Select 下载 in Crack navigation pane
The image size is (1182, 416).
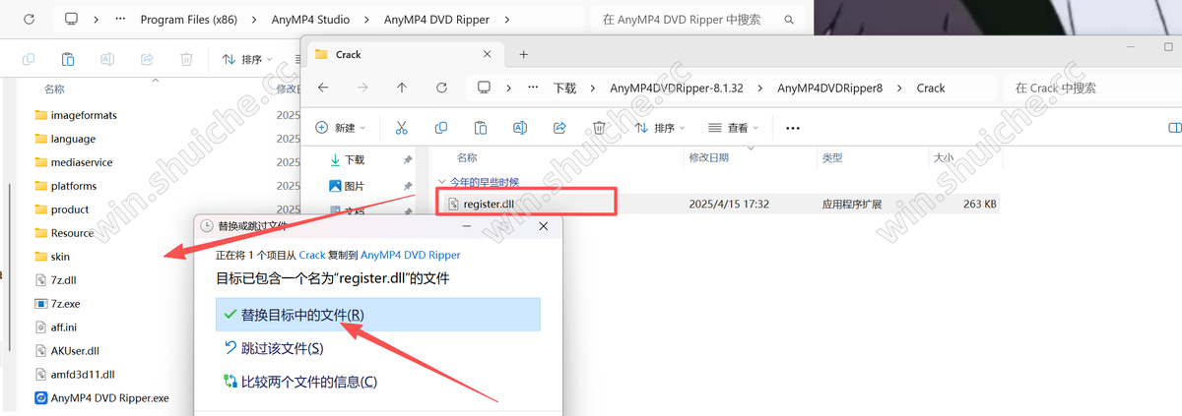tap(354, 159)
